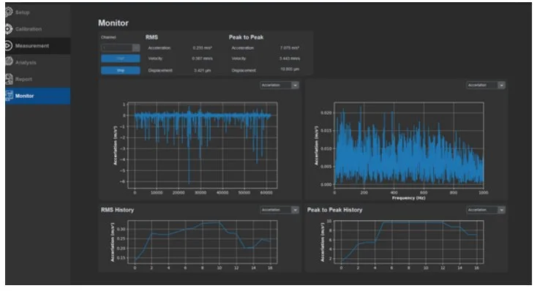Open the Setup page label
Screen dimensions: 537x291
(22, 12)
